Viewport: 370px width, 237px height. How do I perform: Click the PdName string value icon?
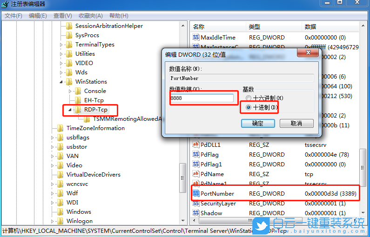(196, 174)
